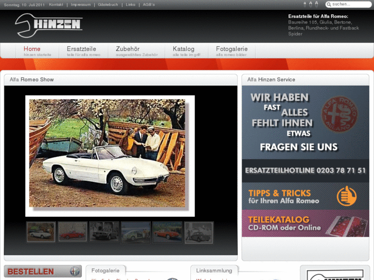Open the Zubehör menu item
Screen dimensions: 374x280
point(137,51)
